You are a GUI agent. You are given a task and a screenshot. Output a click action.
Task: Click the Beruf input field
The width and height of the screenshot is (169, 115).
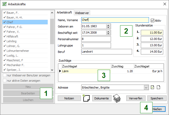click(x=96, y=52)
